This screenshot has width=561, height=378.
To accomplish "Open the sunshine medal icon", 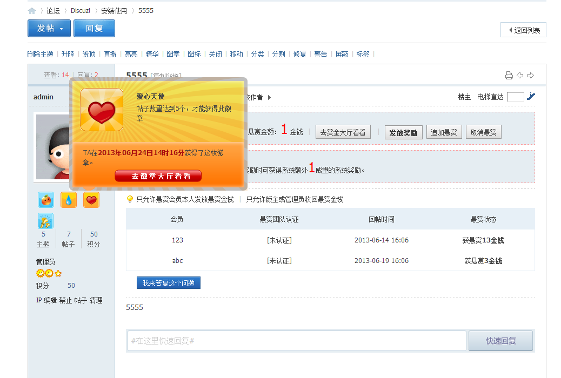I will (45, 221).
